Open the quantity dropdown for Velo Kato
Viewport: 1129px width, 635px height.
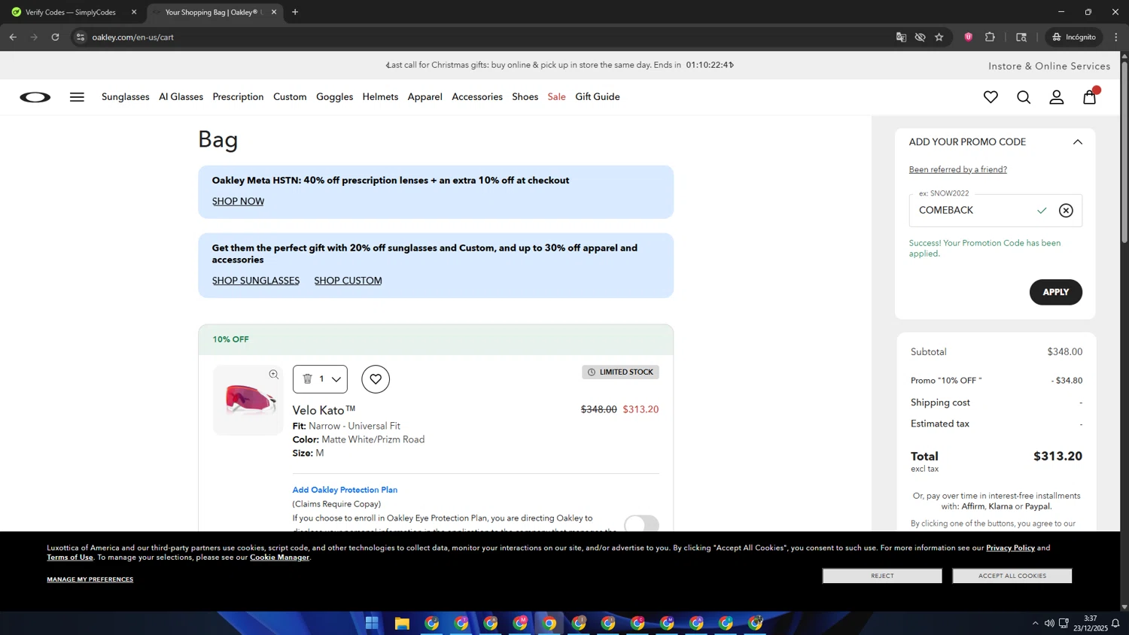(x=336, y=379)
